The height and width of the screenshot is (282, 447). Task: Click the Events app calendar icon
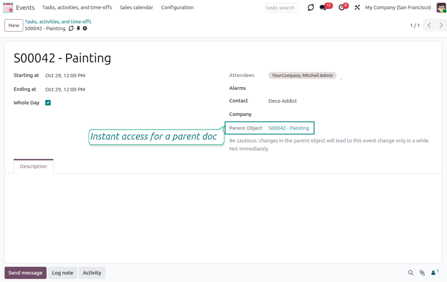[8, 8]
